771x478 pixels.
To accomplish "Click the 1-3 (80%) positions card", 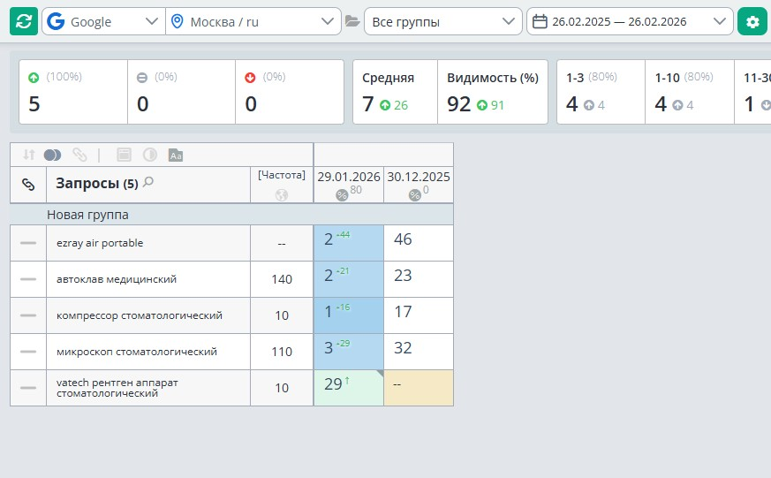I will pyautogui.click(x=601, y=92).
